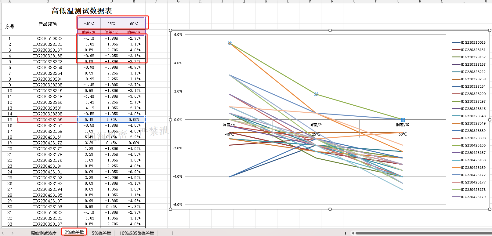Click the chart's top-center sizing handle
The image size is (492, 236).
point(330,30)
